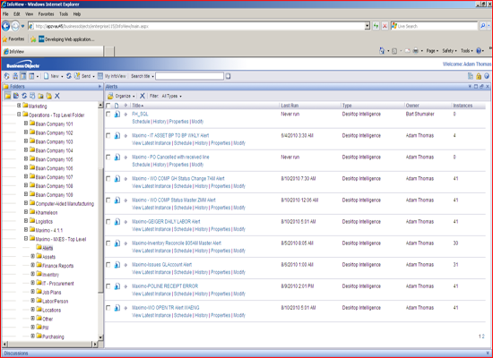Click the first folder icon in Folders toolbar
Screen dimensions: 493x358
click(7, 96)
